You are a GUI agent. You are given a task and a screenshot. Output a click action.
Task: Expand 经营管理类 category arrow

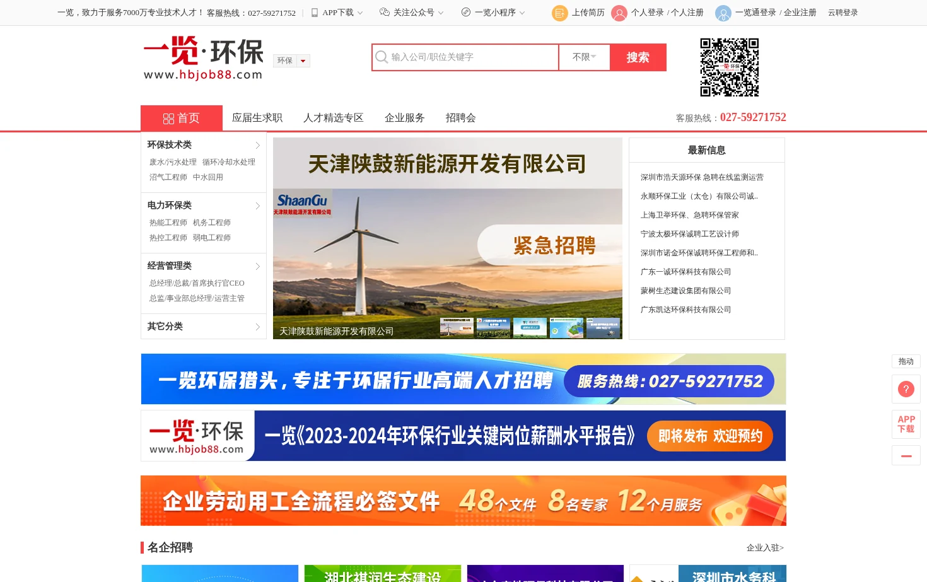tap(257, 266)
